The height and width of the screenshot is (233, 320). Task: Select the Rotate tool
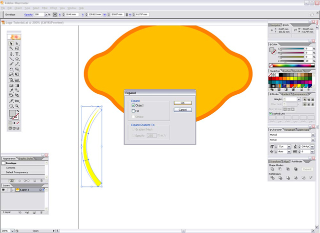pos(11,69)
